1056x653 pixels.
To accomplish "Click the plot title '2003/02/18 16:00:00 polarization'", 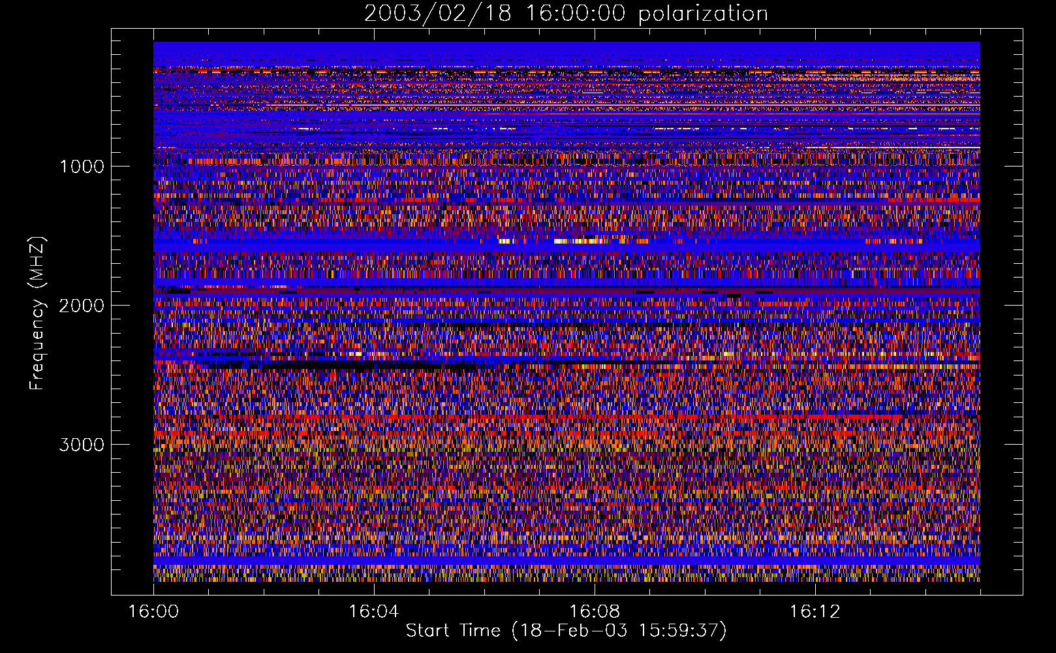I will 566,13.
